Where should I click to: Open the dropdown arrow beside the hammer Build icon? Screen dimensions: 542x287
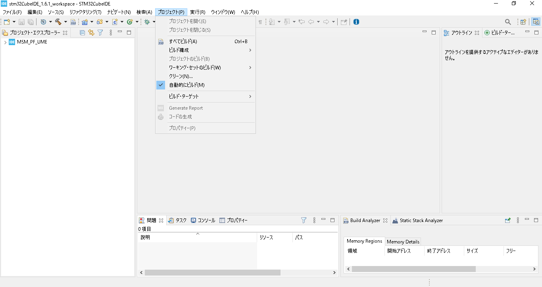pos(65,22)
